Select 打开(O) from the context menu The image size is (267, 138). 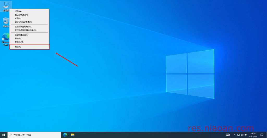tap(18, 11)
